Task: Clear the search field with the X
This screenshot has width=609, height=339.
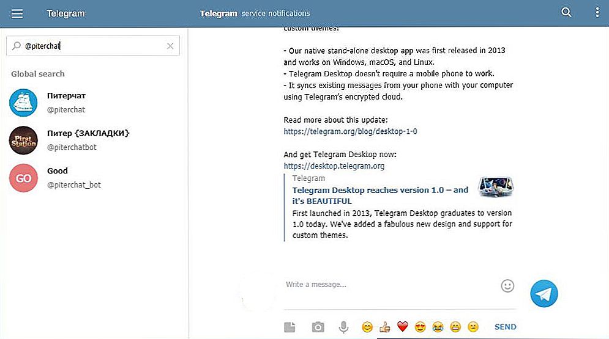Action: coord(170,46)
